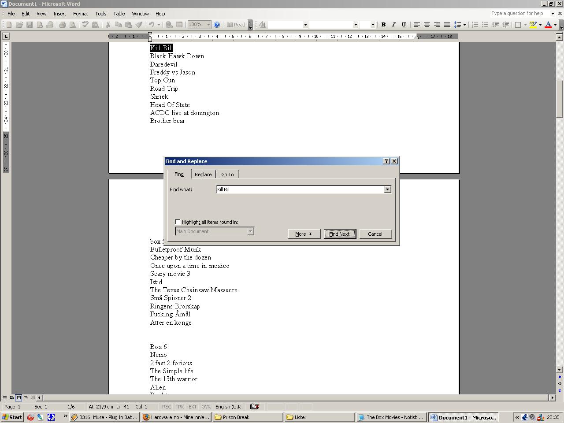Open the Insert menu

[x=59, y=14]
